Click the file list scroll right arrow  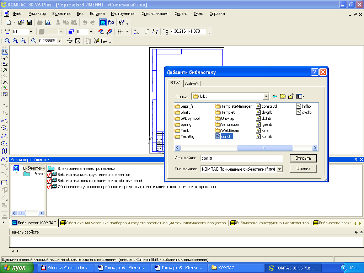(x=315, y=148)
